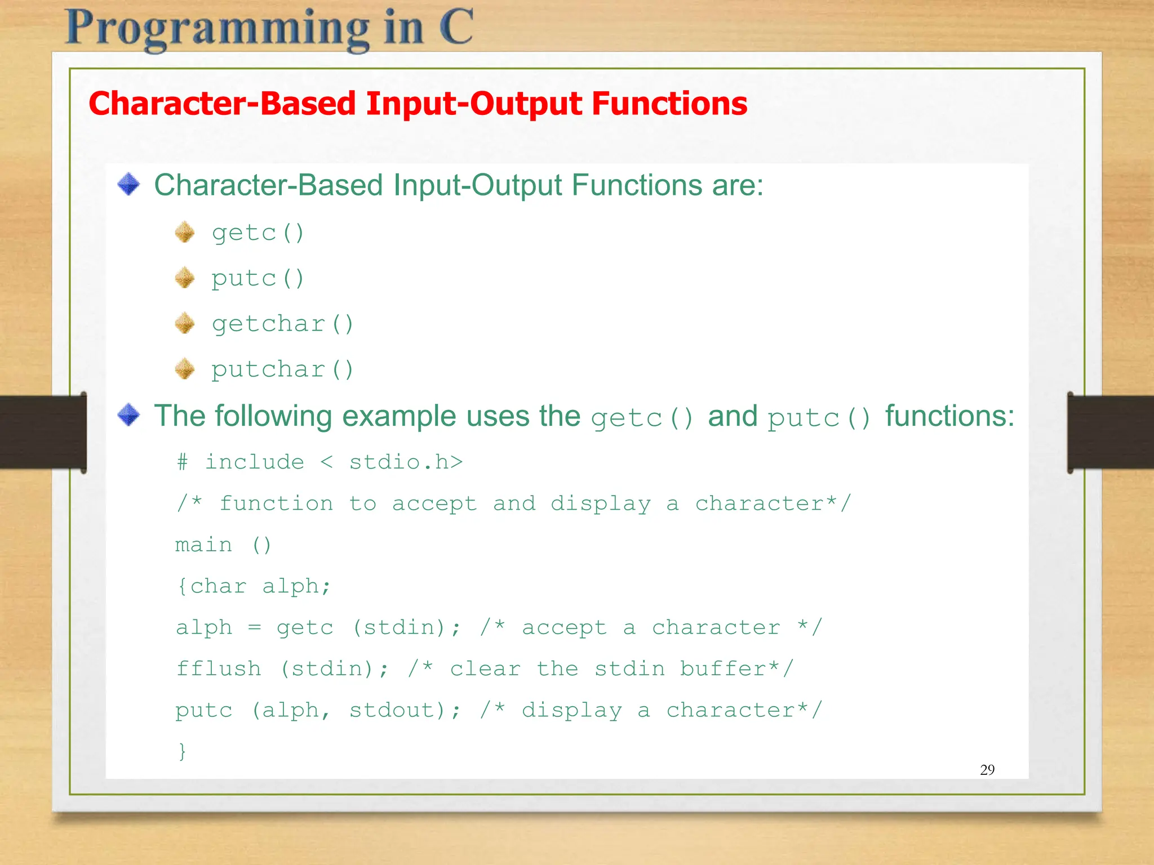Screen dimensions: 1154x865
Task: Click the red 'Character-Based Input-Output Functions' heading
Action: (x=418, y=104)
